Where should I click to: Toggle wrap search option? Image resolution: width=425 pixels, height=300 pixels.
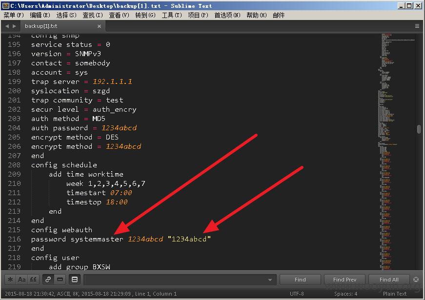(48, 280)
